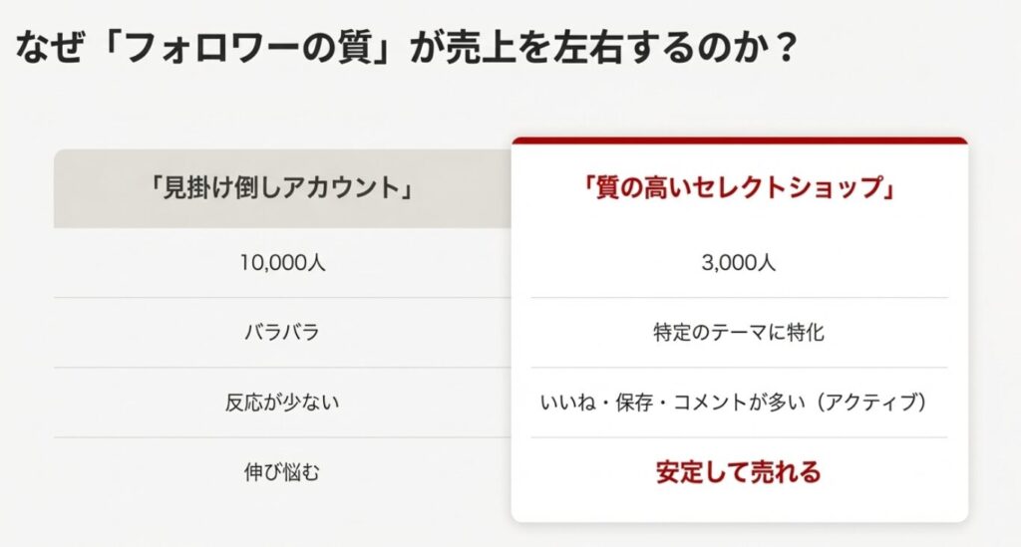The image size is (1021, 547).
Task: Click the 10,000人 follower count
Action: 282,263
